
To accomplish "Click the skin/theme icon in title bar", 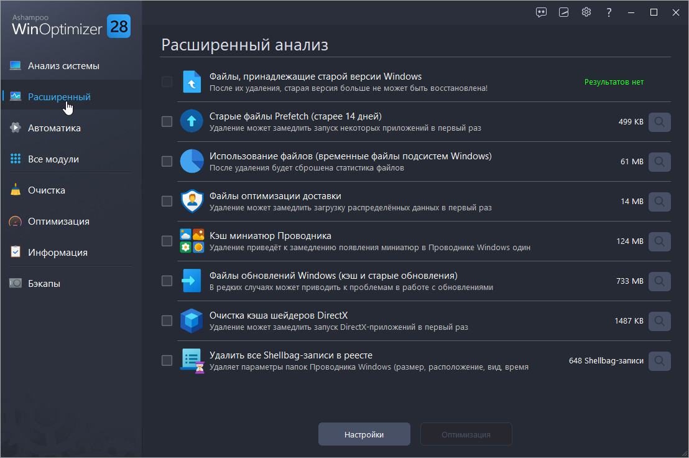I will pyautogui.click(x=563, y=12).
